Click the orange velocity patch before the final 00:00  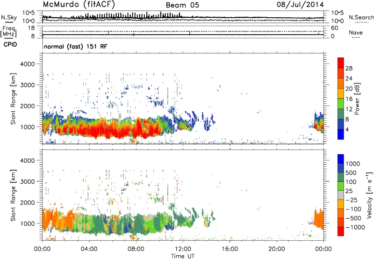coord(319,219)
